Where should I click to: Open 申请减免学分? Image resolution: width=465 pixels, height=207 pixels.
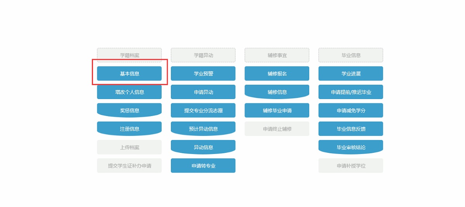(351, 110)
